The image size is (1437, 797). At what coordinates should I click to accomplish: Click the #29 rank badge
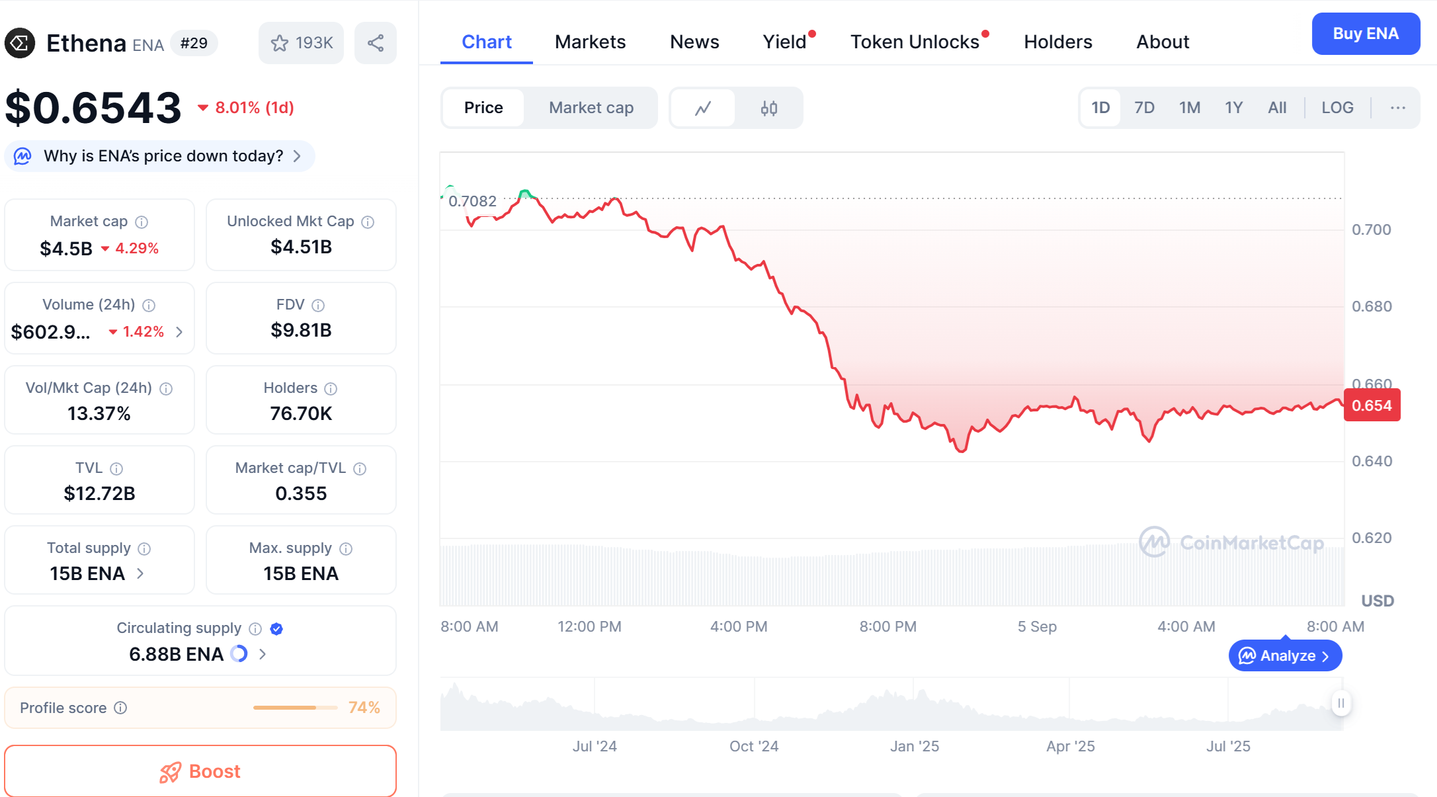click(x=194, y=43)
